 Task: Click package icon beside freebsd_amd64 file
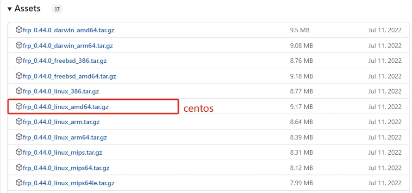[x=19, y=76]
